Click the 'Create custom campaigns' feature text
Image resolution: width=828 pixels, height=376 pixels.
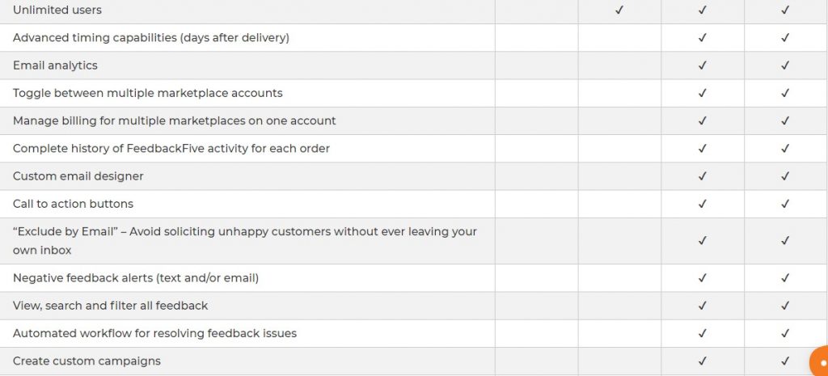pyautogui.click(x=87, y=361)
